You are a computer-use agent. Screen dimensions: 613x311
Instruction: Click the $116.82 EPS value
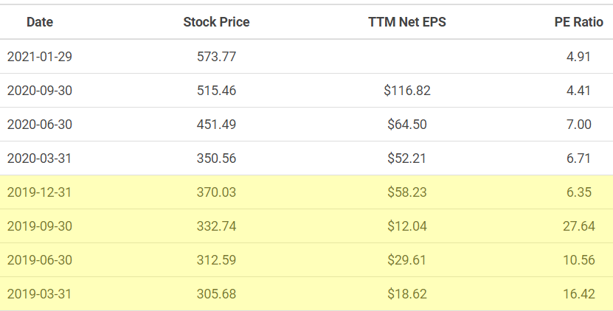coord(406,91)
